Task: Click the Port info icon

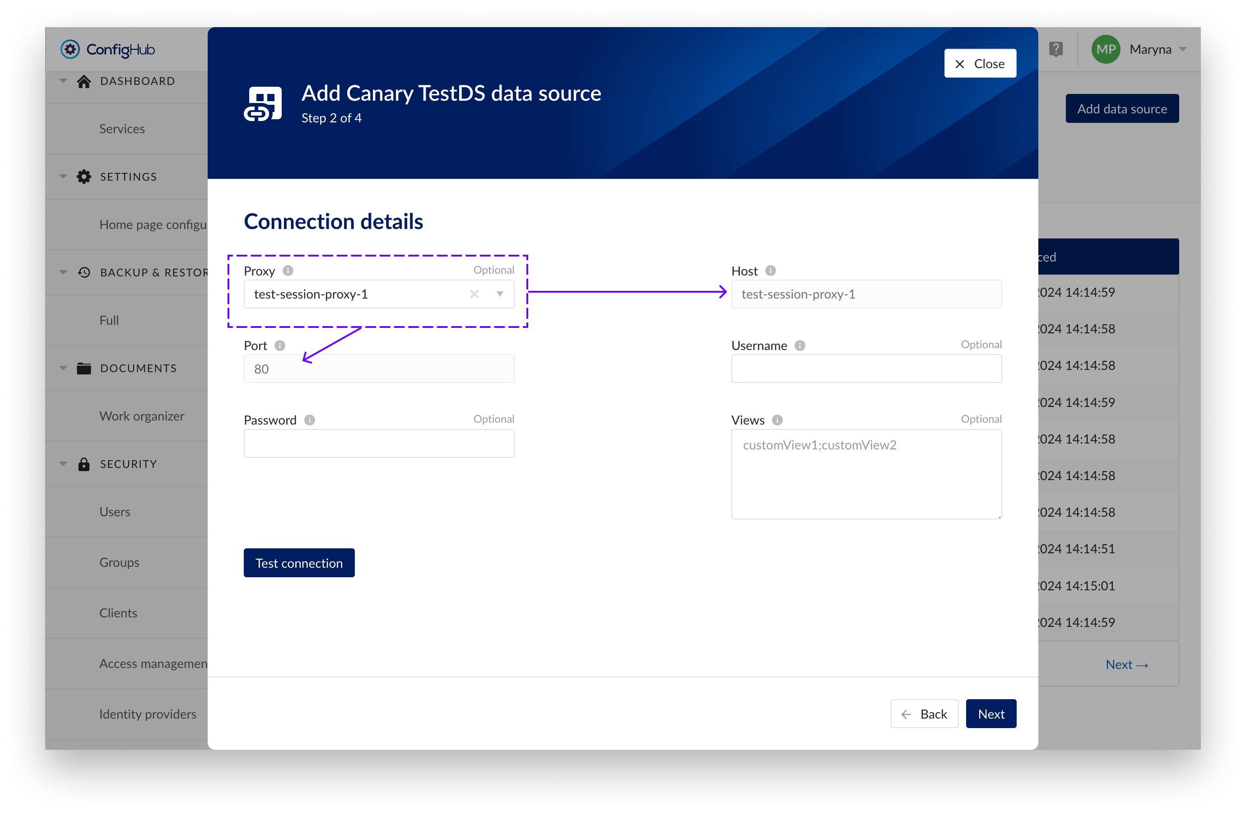Action: click(x=280, y=345)
